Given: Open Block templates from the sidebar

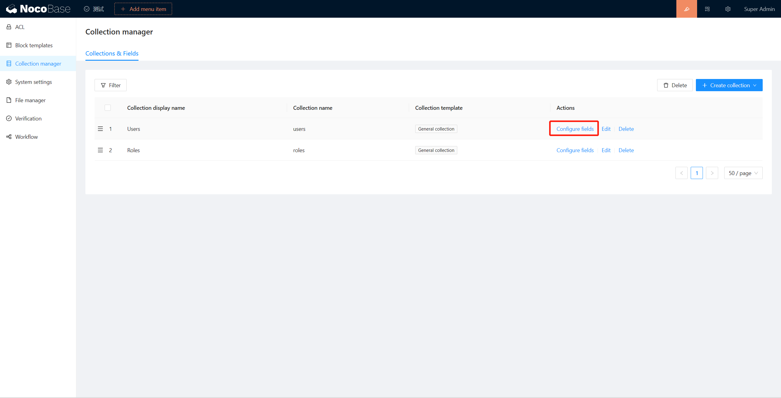Looking at the screenshot, I should pyautogui.click(x=34, y=45).
